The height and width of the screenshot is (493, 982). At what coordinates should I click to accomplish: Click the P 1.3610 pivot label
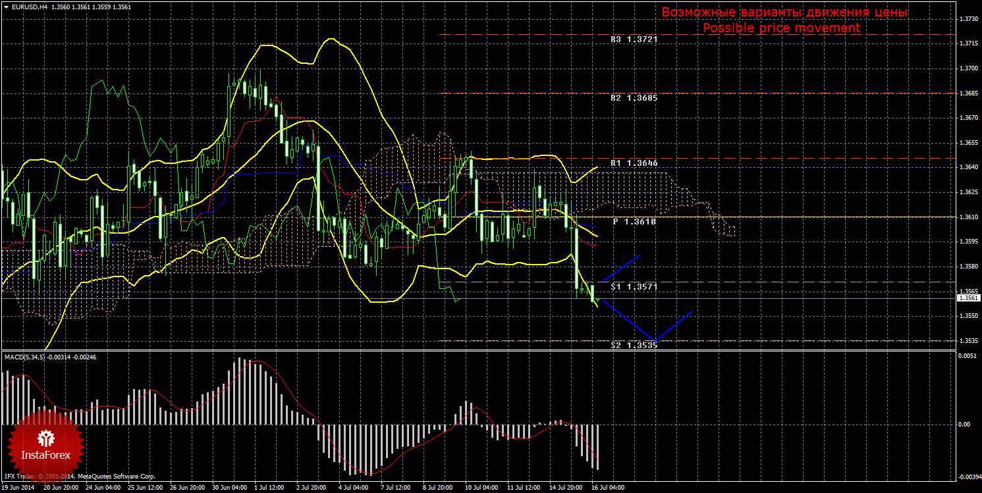(635, 222)
